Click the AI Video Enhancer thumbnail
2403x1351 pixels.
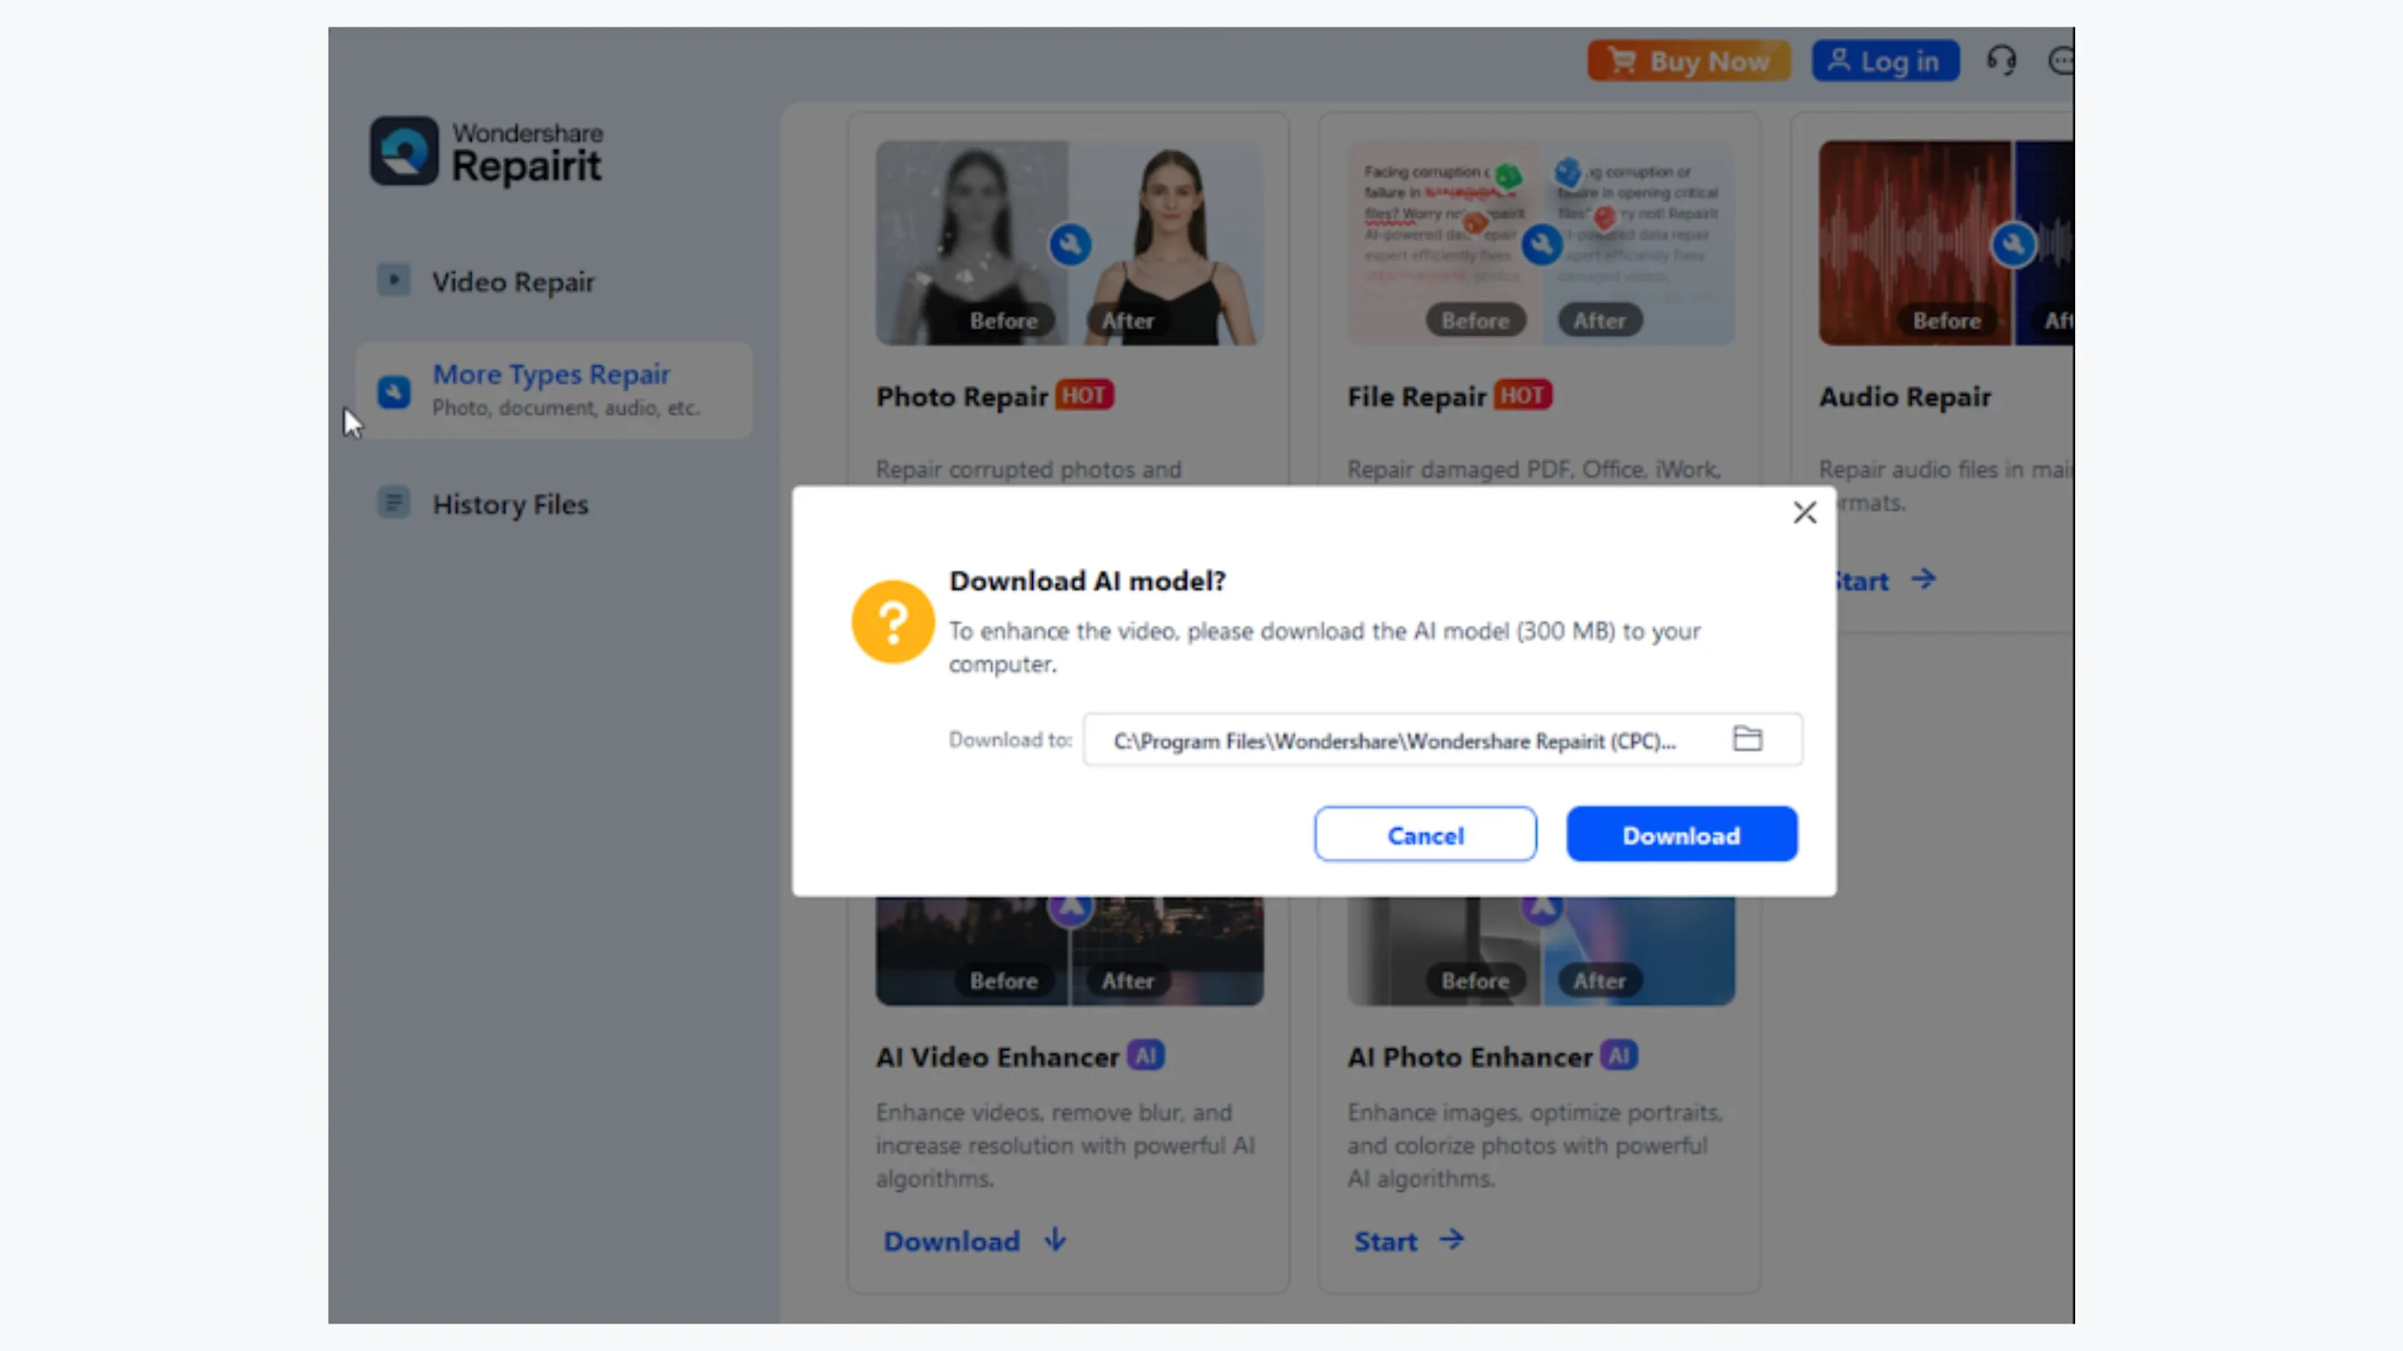(x=1069, y=952)
